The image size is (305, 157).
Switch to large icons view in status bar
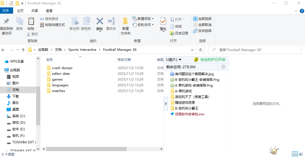tap(301, 154)
